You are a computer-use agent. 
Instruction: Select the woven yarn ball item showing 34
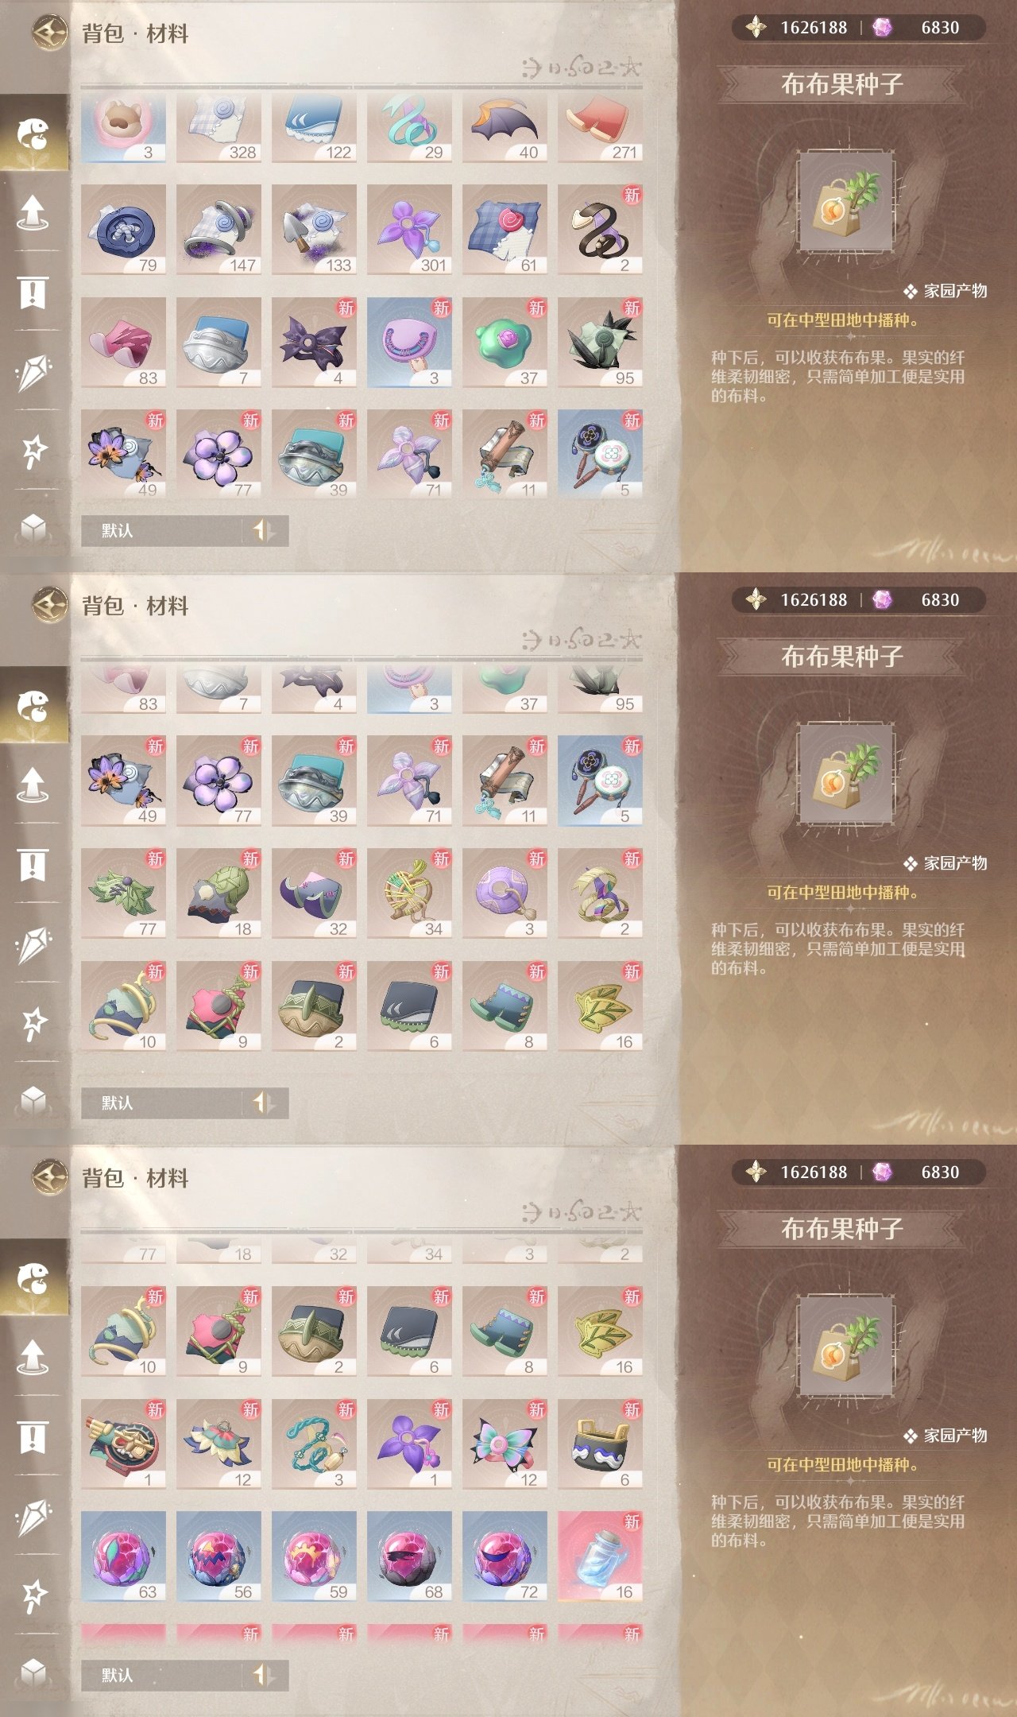(x=409, y=893)
